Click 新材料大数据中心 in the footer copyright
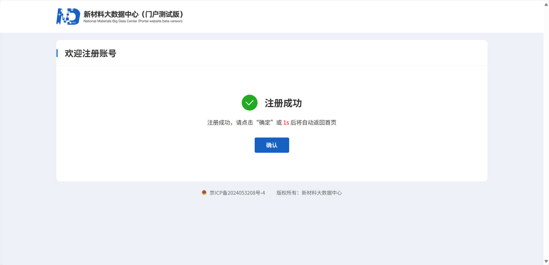Viewport: 549px width, 265px height. [x=322, y=193]
